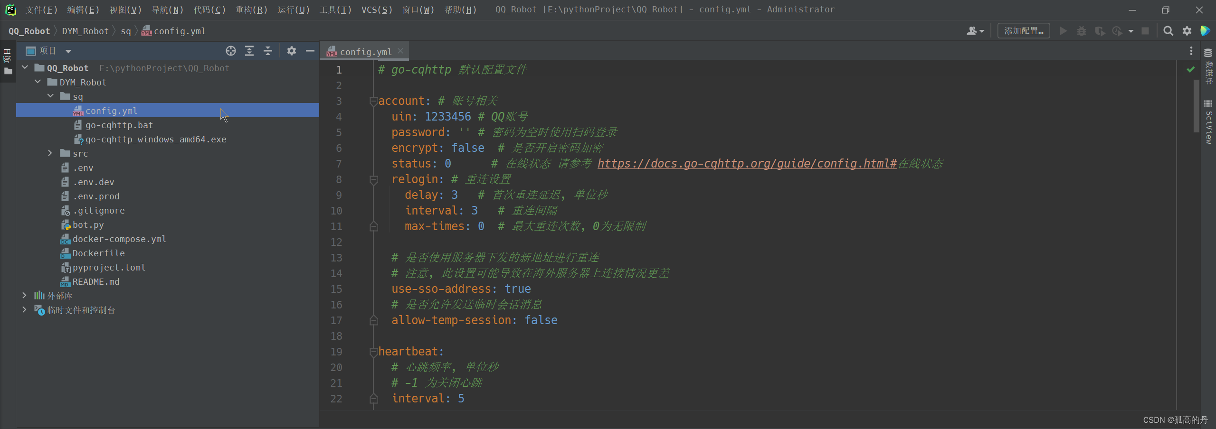The image size is (1216, 429).
Task: Open the 代码(C) menu
Action: 209,9
